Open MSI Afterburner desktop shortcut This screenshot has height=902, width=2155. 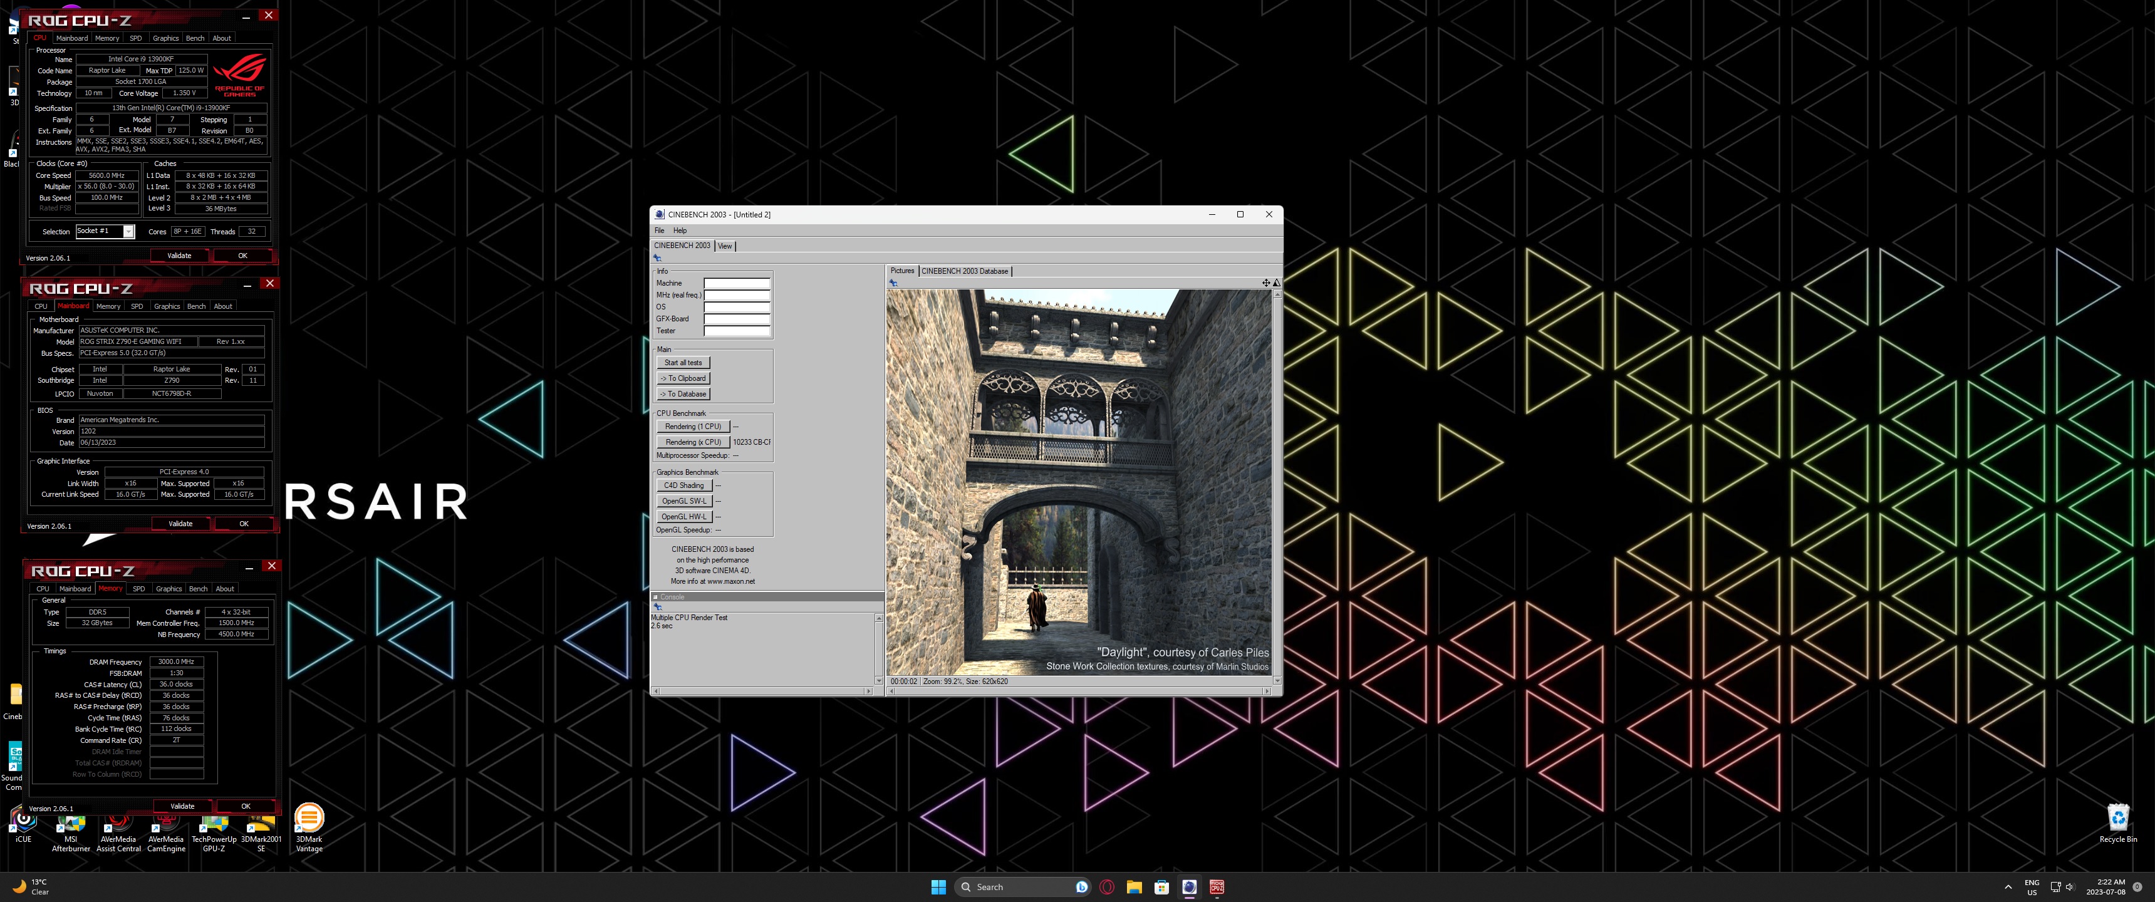(70, 832)
